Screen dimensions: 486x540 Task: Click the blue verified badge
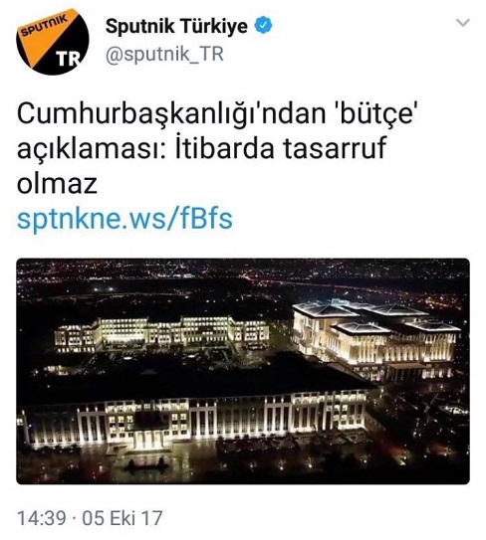click(x=264, y=26)
